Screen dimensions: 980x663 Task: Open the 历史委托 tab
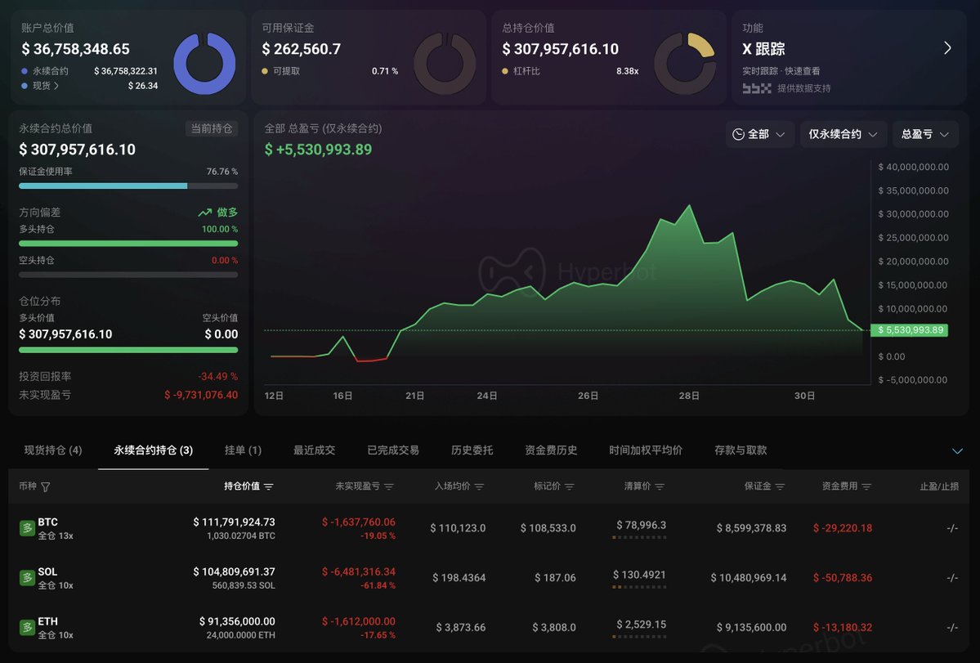(472, 450)
